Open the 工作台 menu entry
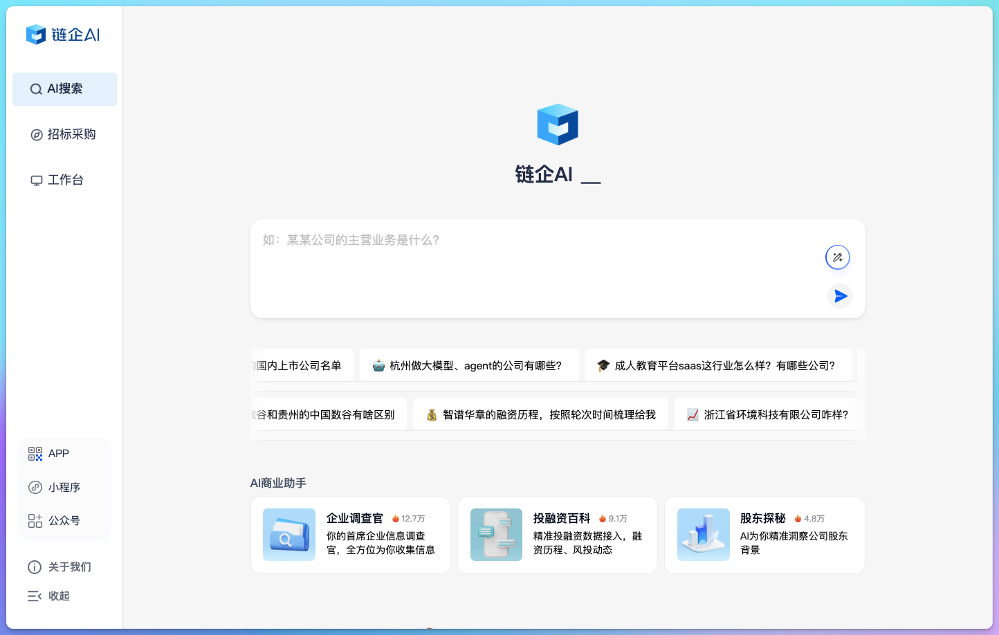Image resolution: width=999 pixels, height=635 pixels. tap(65, 179)
